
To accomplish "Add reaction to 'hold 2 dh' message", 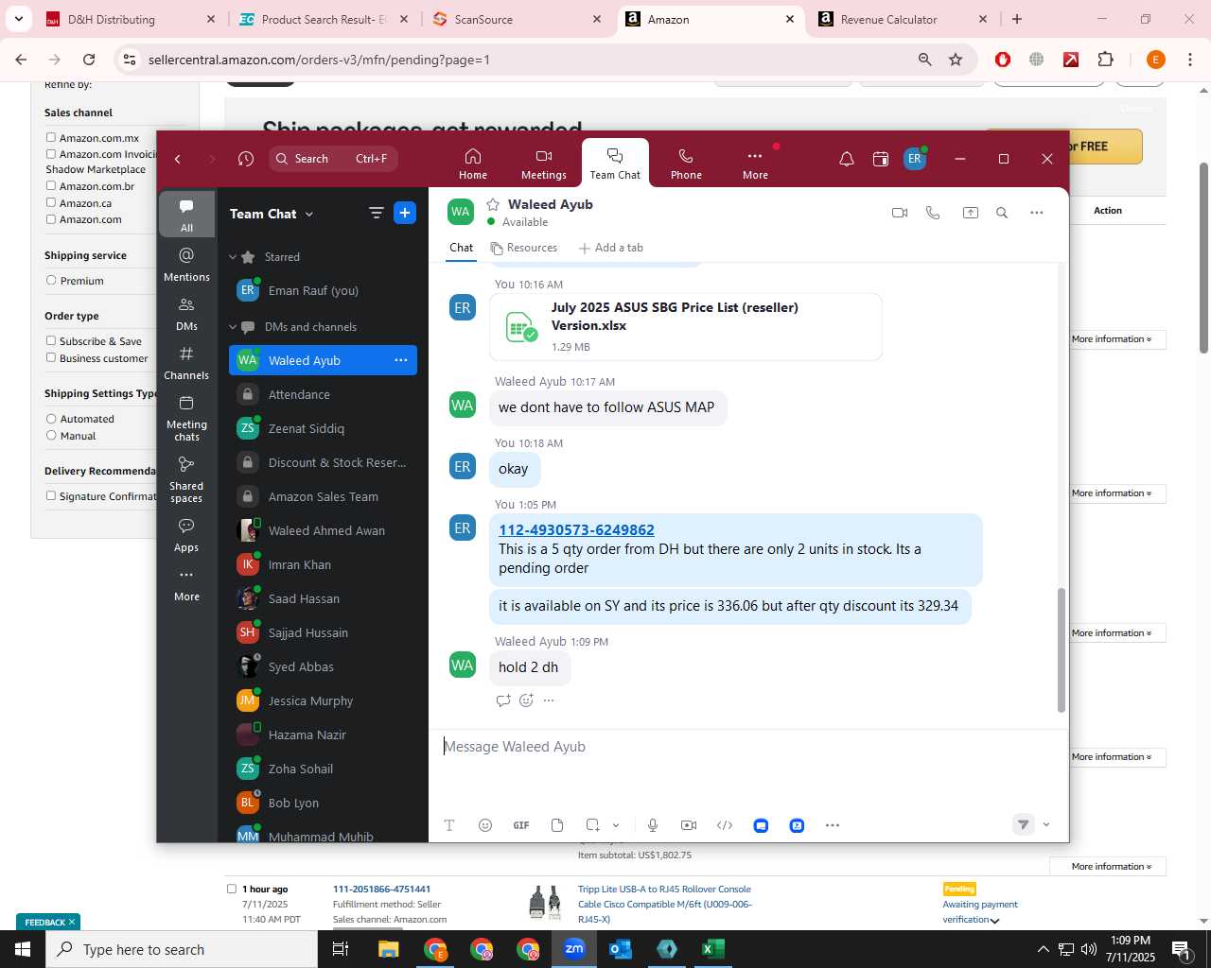I will click(526, 700).
